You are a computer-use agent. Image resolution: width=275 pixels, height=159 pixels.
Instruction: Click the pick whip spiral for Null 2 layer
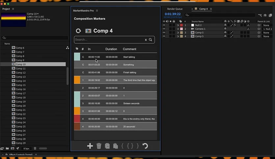point(259,25)
